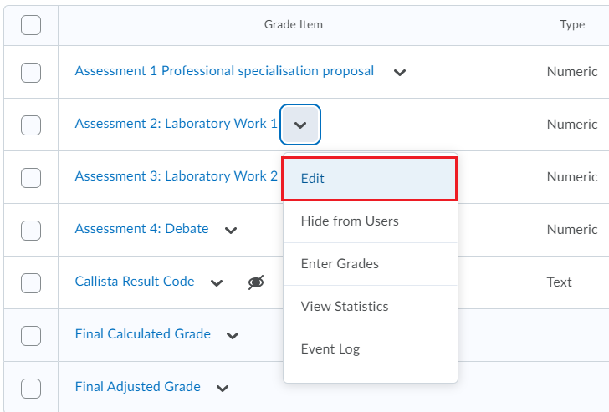Choose Enter Grades in the dropdown menu
The image size is (609, 412).
click(371, 264)
